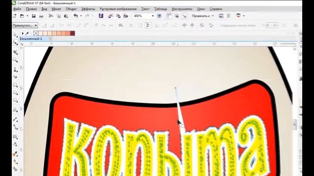Open the undo history dropdown arrow

click(81, 16)
